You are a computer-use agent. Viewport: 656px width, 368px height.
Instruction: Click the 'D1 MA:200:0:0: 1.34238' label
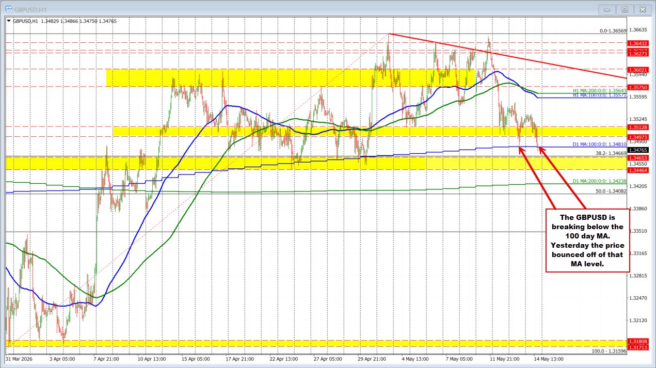pos(600,181)
